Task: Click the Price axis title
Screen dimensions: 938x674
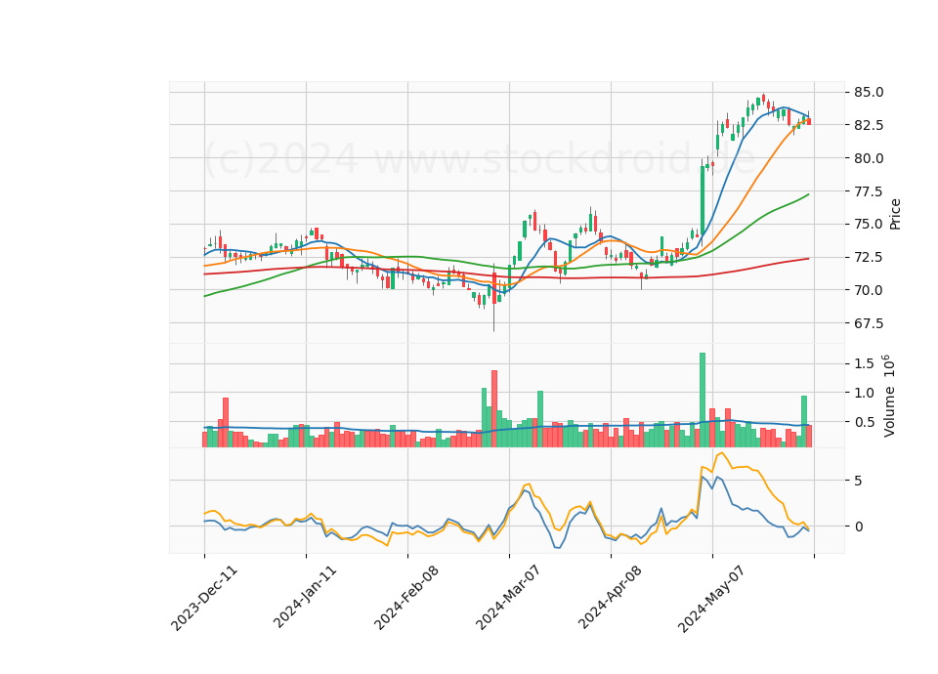Action: click(x=895, y=214)
